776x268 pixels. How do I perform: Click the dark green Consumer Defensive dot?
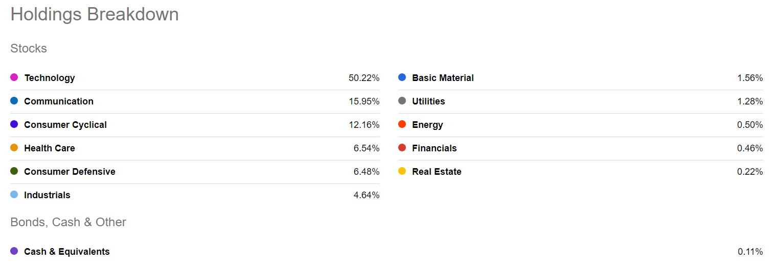point(14,171)
